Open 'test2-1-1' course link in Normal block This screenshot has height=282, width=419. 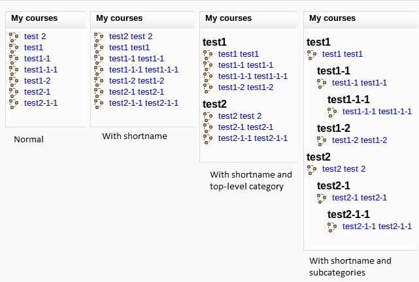(41, 102)
